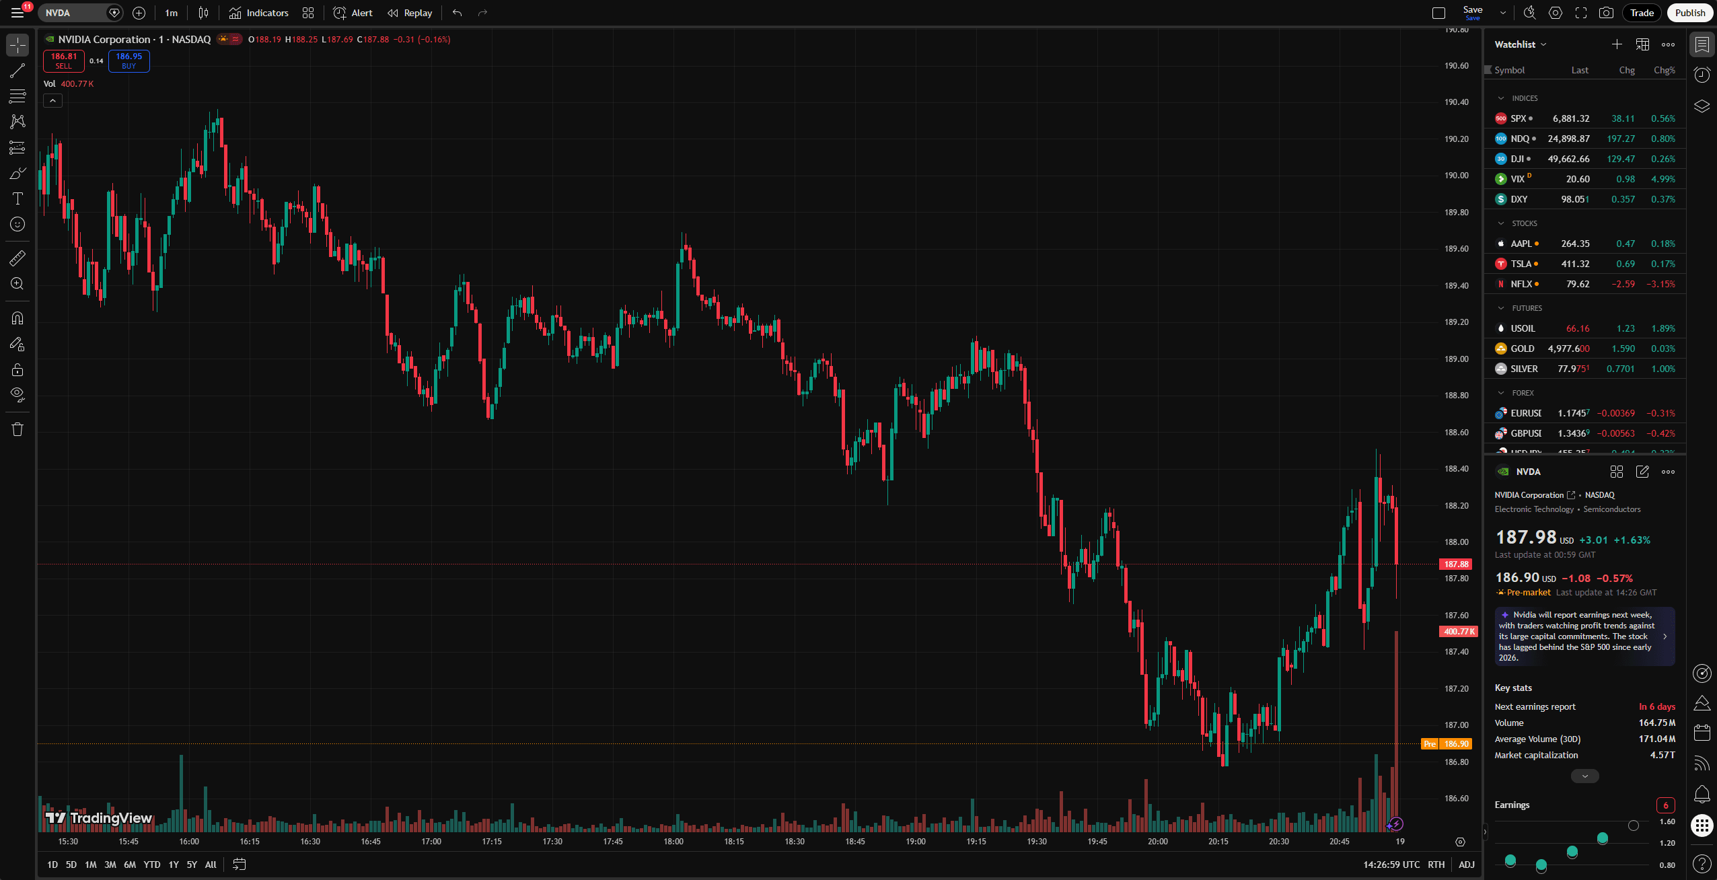Collapse the FUTURES watchlist section

pyautogui.click(x=1502, y=307)
